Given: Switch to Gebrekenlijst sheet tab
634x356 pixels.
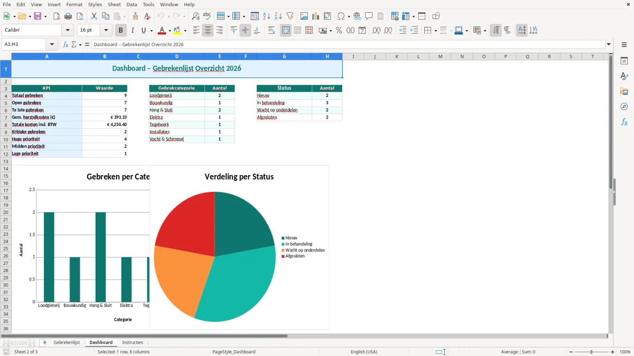Looking at the screenshot, I should pyautogui.click(x=67, y=343).
